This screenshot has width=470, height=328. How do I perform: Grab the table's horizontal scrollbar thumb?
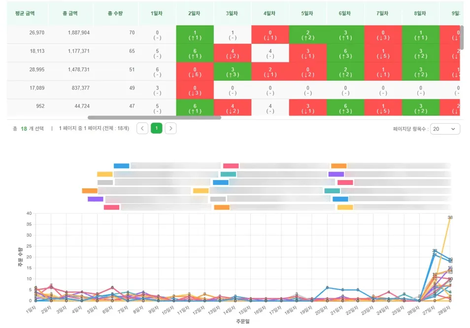coord(154,117)
